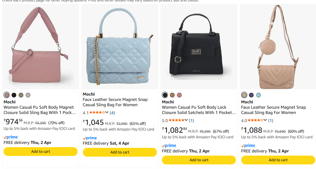Click the Prime logo under the black satchel
Image resolution: width=316 pixels, height=169 pixels.
[169, 145]
